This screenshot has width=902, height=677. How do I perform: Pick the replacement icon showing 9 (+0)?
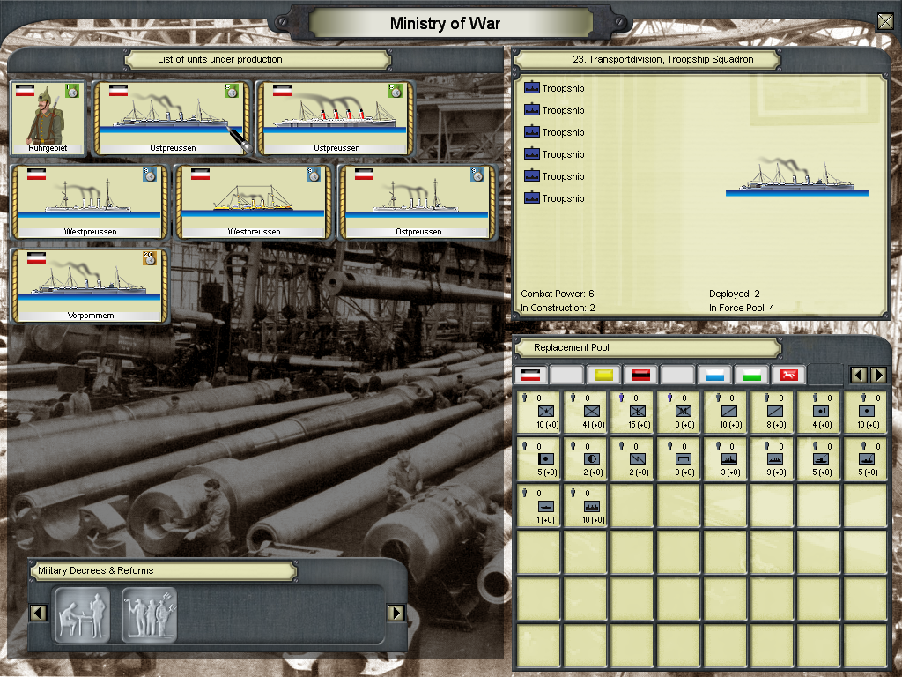pos(776,460)
